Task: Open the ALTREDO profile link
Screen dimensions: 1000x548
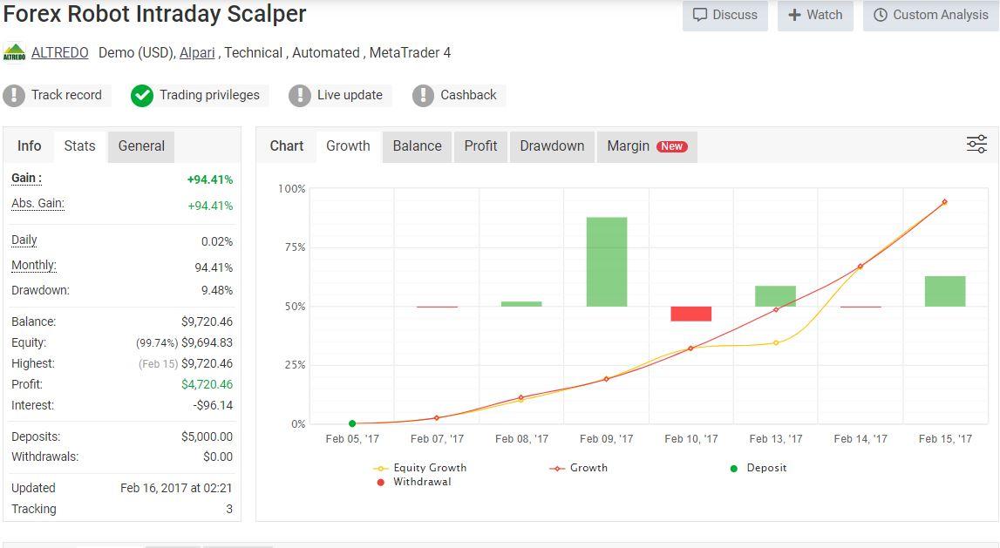Action: [59, 53]
